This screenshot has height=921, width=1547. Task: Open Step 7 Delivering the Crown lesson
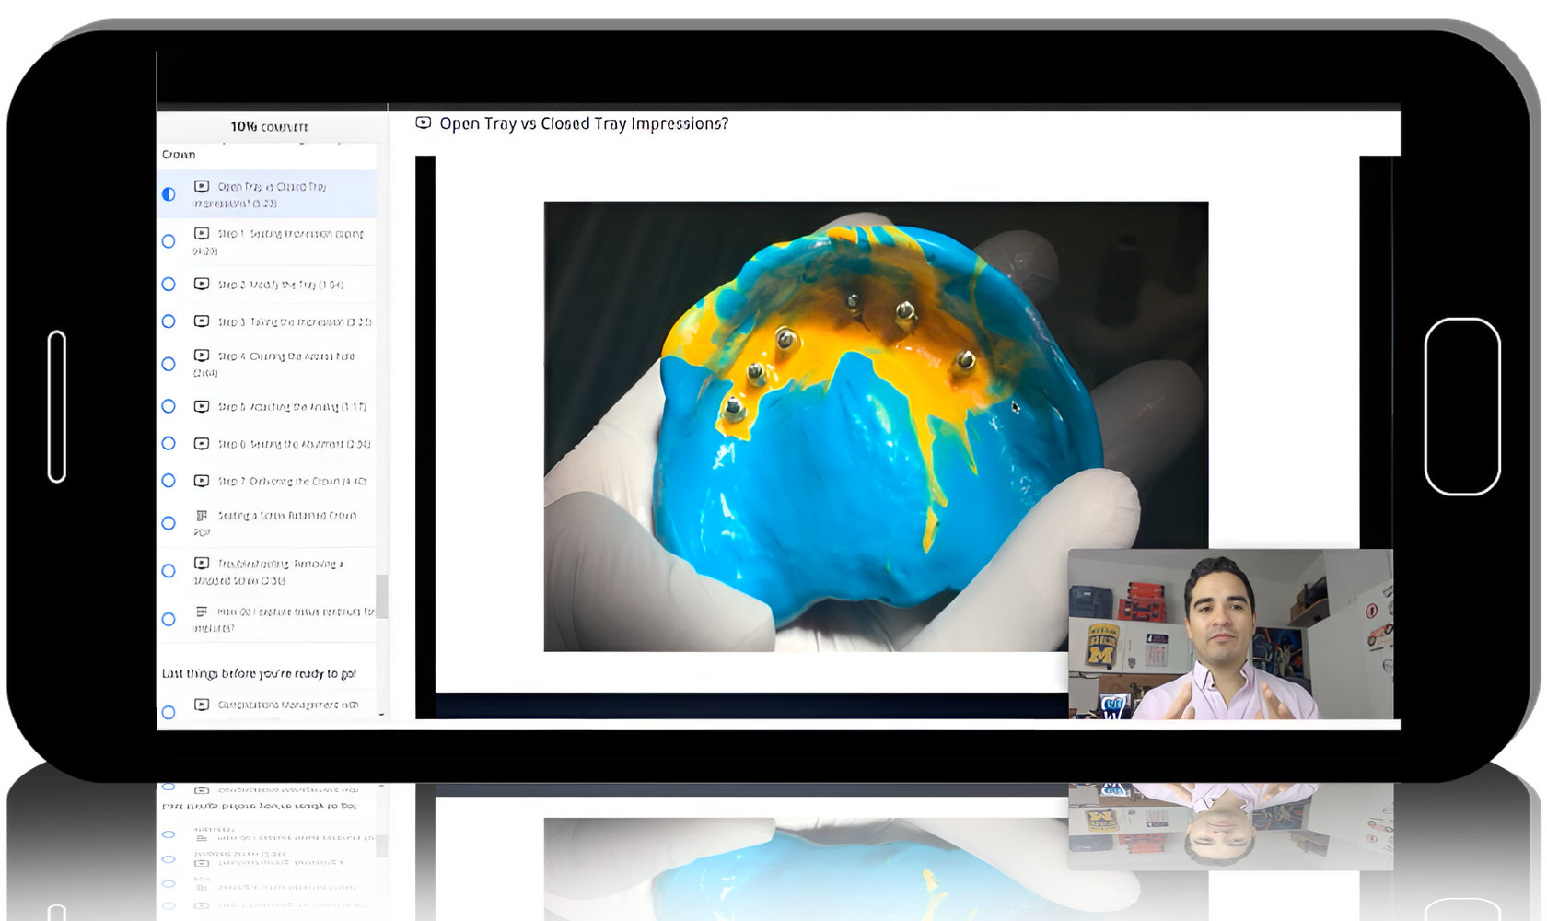(x=291, y=481)
